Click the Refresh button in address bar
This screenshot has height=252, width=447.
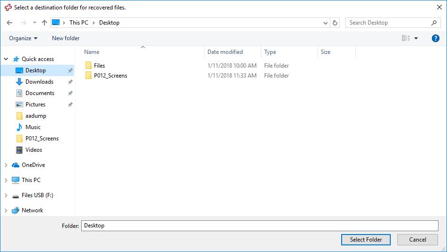click(x=335, y=23)
